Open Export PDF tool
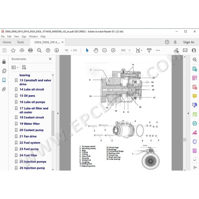 coord(195,69)
